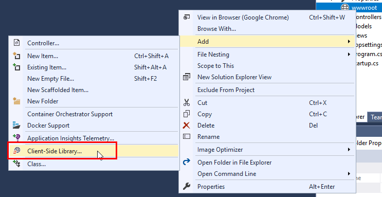
Task: Click the New Folder icon
Action: [16, 101]
